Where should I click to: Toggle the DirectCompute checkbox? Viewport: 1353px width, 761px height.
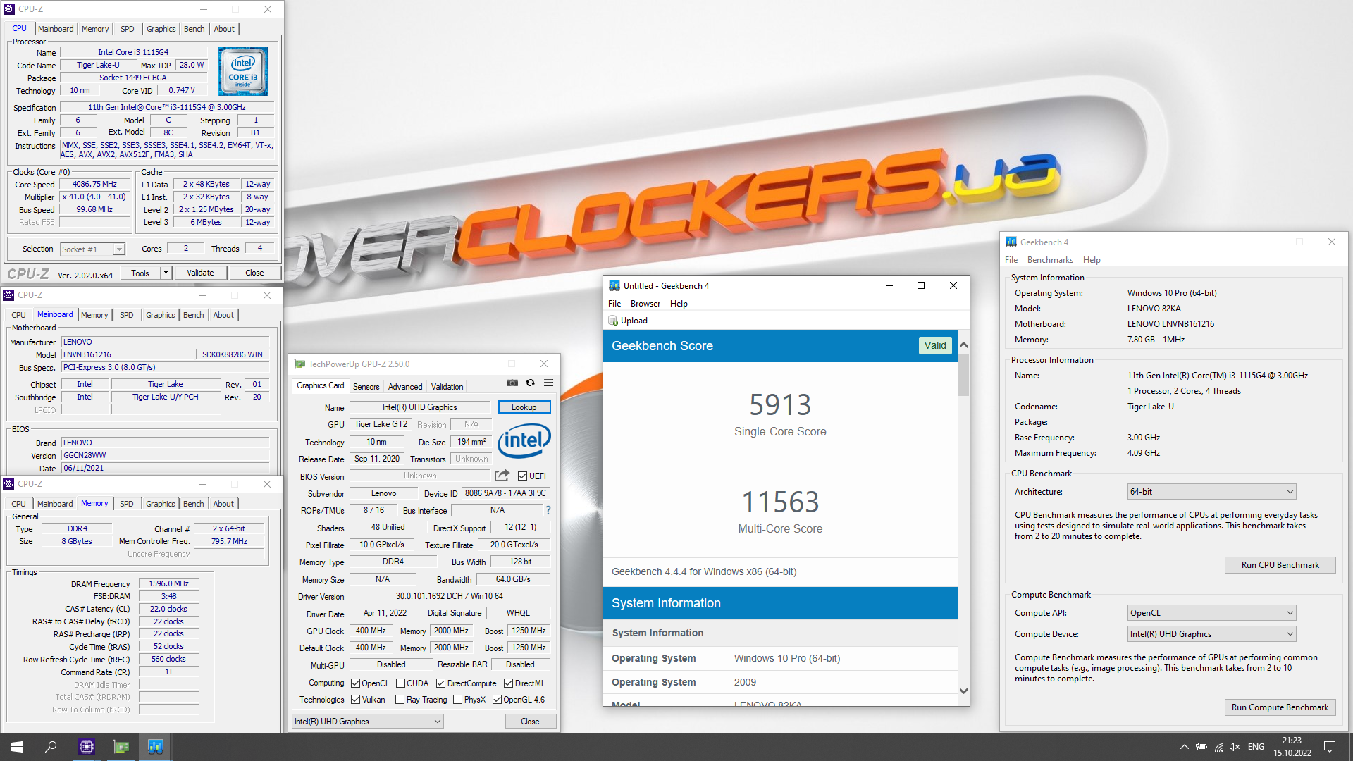point(440,683)
